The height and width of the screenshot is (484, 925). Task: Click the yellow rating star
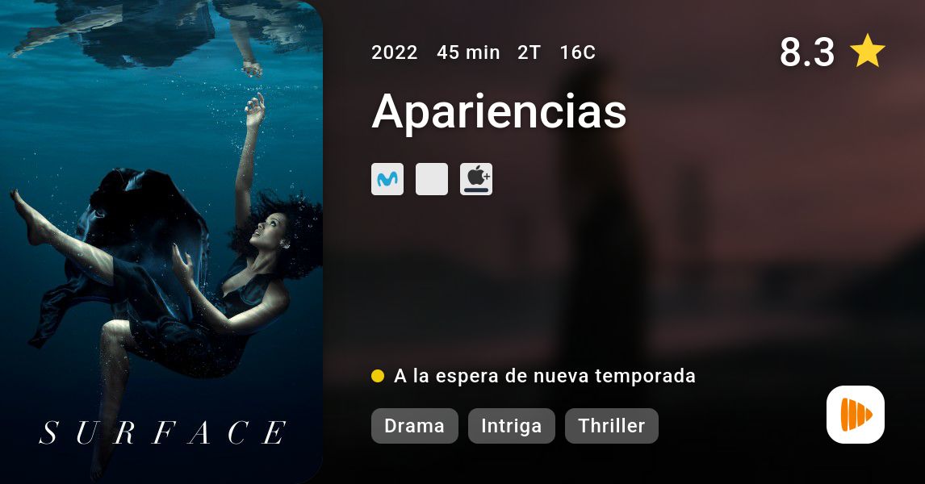pyautogui.click(x=867, y=52)
